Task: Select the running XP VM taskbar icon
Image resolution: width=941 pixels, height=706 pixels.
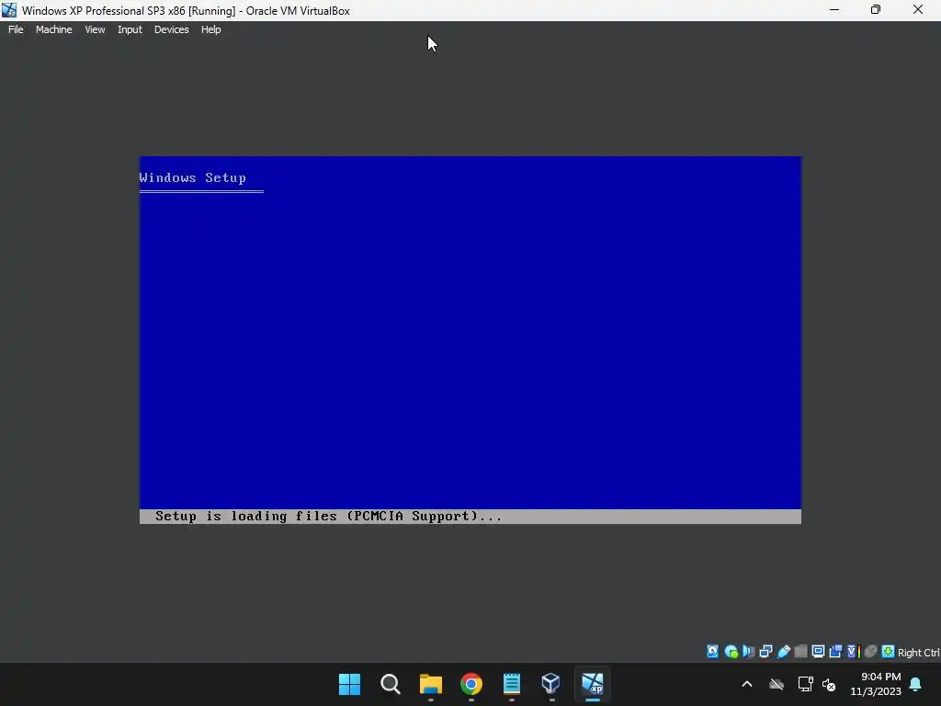Action: [x=593, y=684]
